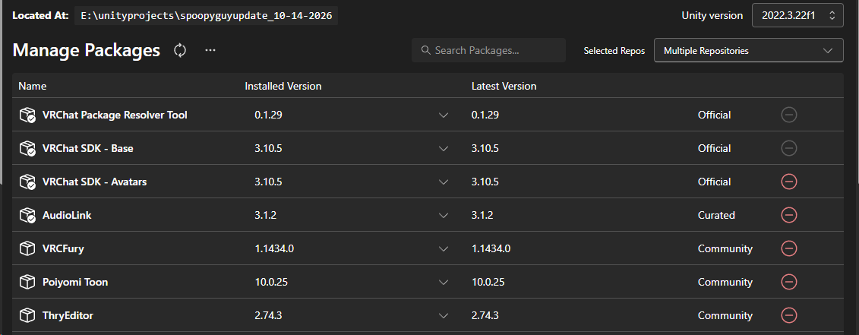
Task: Open the Multiple Repositories dropdown
Action: pos(748,50)
